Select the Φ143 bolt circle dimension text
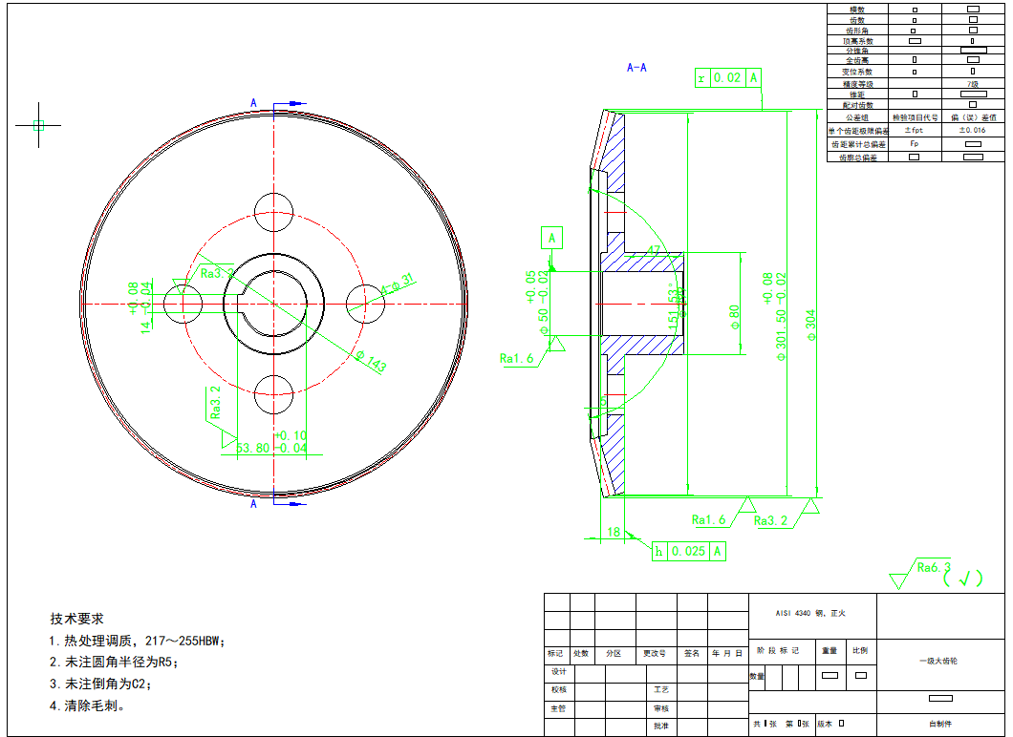 pyautogui.click(x=370, y=362)
